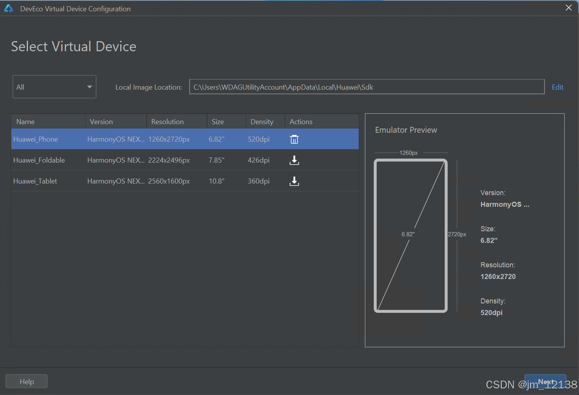Click the 1260x2720 resolution value in preview
The height and width of the screenshot is (395, 579).
(498, 277)
